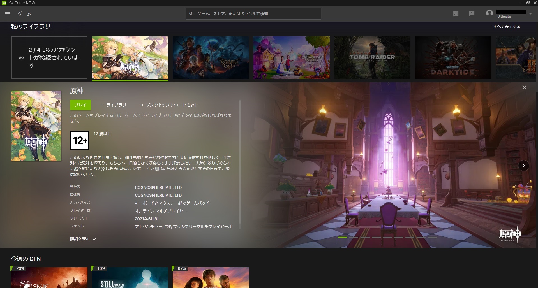Add デスクトップ ショートカット

tap(170, 105)
